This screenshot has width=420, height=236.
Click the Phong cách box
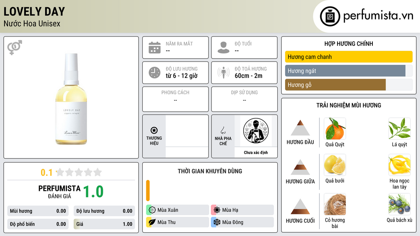coord(176,99)
